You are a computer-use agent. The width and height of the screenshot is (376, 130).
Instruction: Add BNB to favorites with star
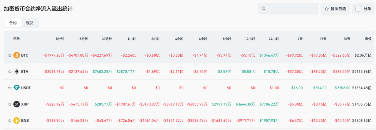pos(10,120)
